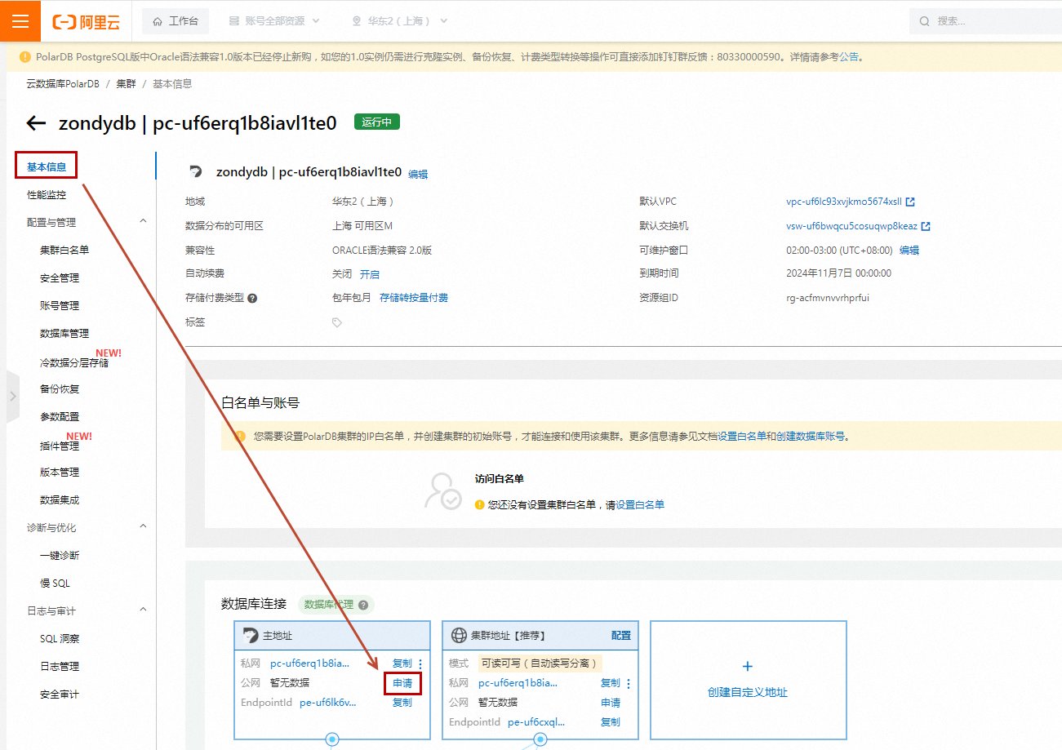Expand the 账号全部资源 dropdown
The height and width of the screenshot is (750, 1062).
click(x=274, y=21)
